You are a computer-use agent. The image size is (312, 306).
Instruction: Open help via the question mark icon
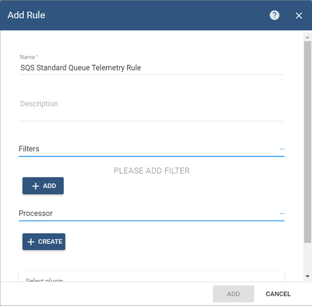point(274,16)
